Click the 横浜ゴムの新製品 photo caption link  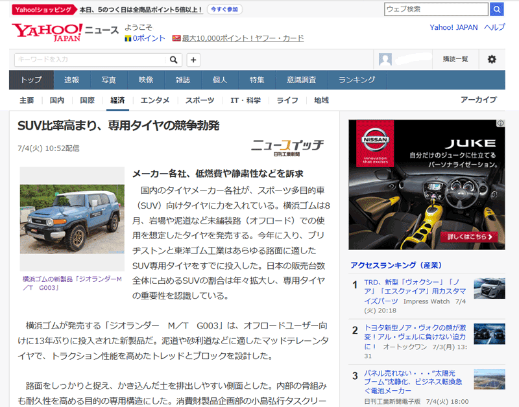tap(72, 283)
